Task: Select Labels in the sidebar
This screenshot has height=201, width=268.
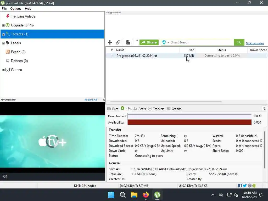Action: click(x=16, y=43)
